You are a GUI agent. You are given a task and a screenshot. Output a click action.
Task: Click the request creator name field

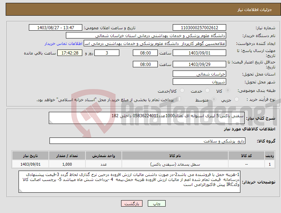[155, 43]
